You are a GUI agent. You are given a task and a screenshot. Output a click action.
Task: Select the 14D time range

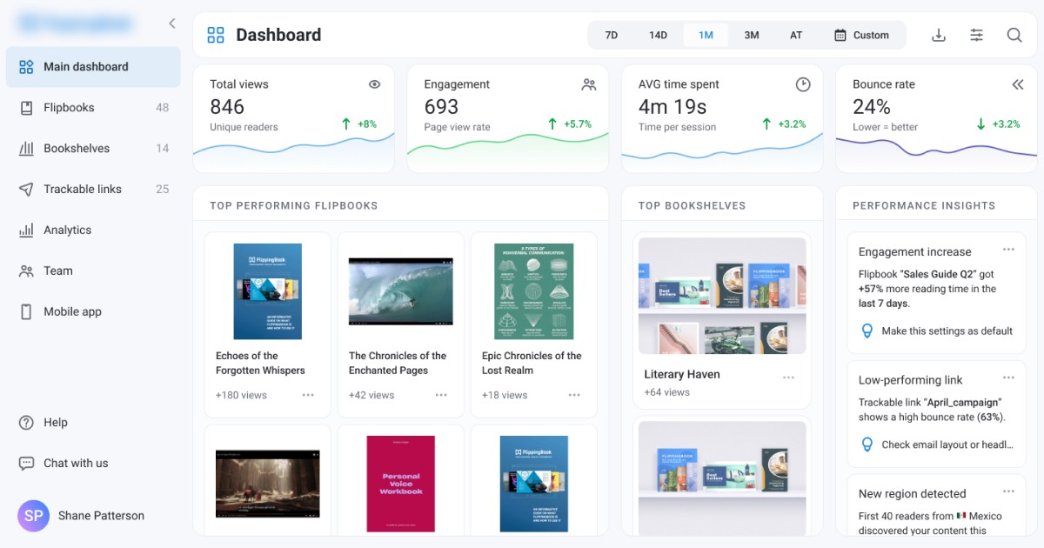[658, 36]
